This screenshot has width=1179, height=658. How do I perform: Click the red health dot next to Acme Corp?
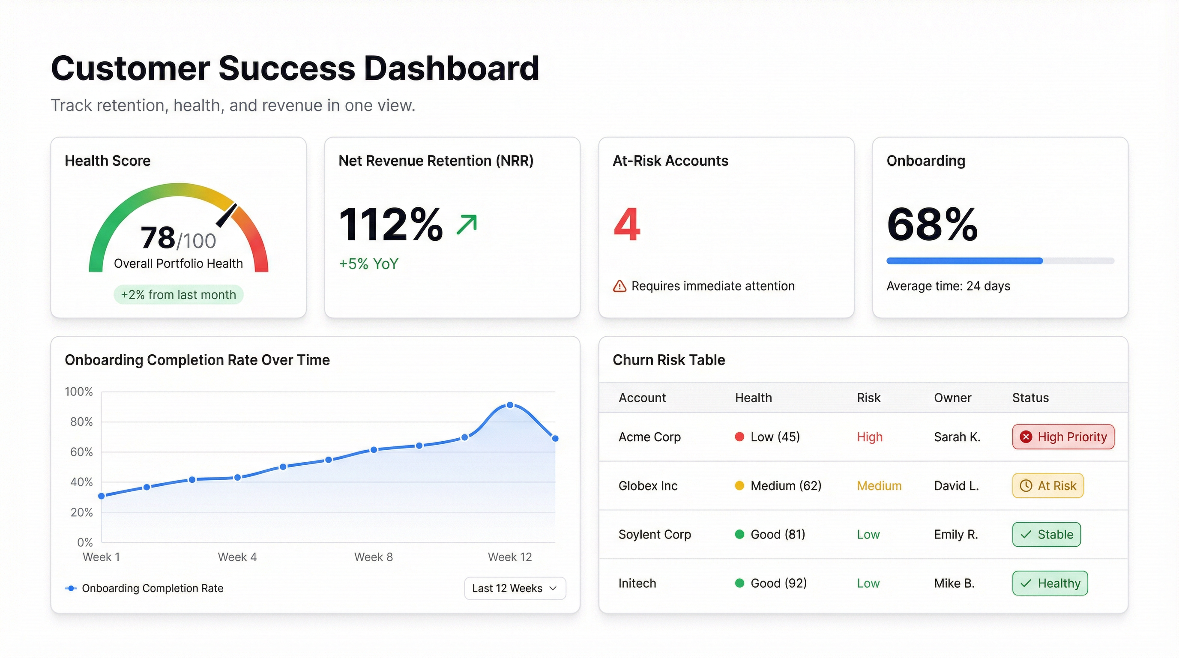point(739,437)
